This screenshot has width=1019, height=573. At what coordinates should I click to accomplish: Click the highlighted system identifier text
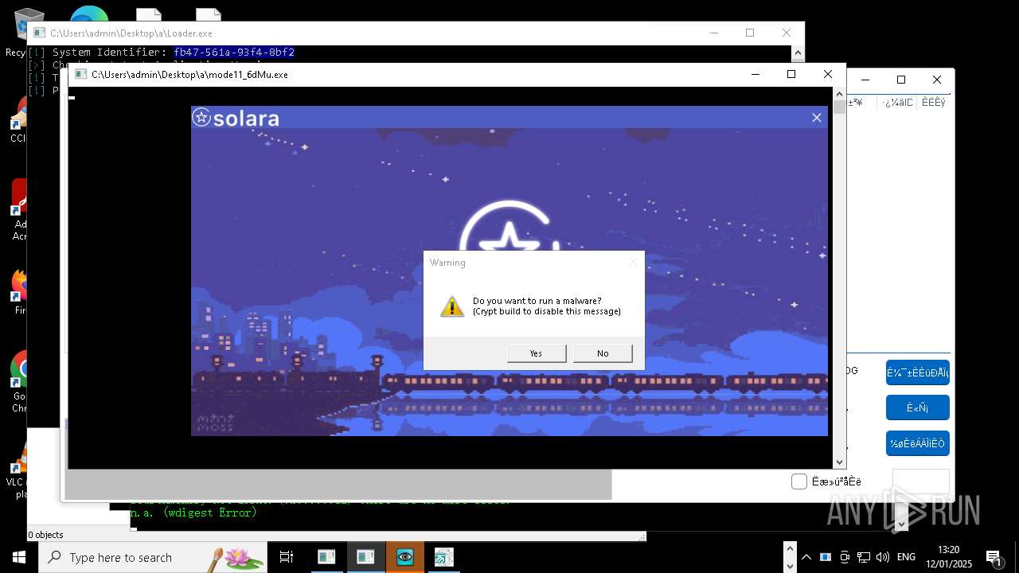[234, 53]
